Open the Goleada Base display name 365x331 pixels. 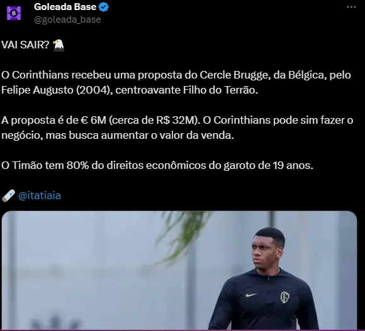pyautogui.click(x=65, y=7)
